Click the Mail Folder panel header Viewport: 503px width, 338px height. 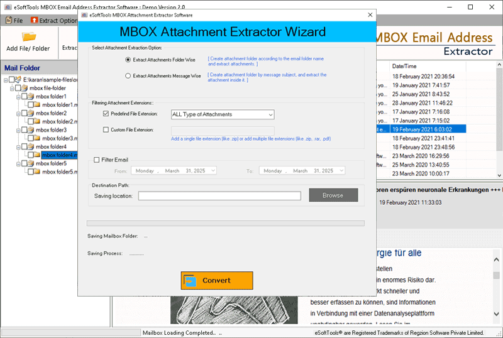(x=39, y=68)
